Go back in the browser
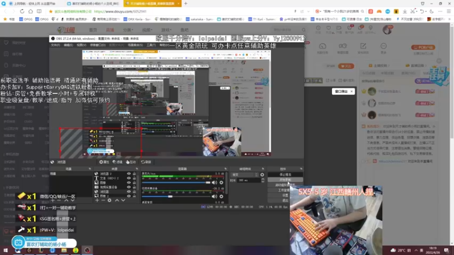The height and width of the screenshot is (255, 454). pos(5,11)
